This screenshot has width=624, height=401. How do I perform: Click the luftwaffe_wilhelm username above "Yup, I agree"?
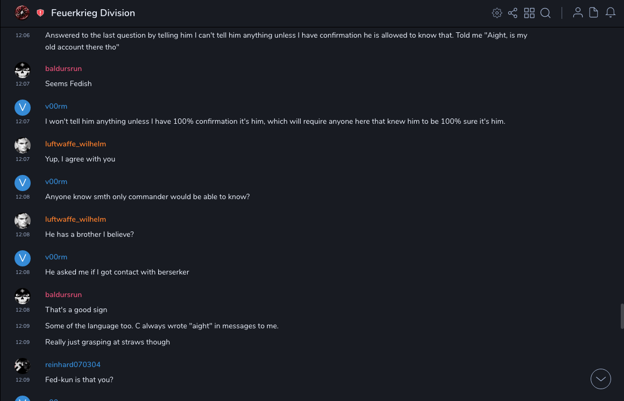tap(75, 144)
